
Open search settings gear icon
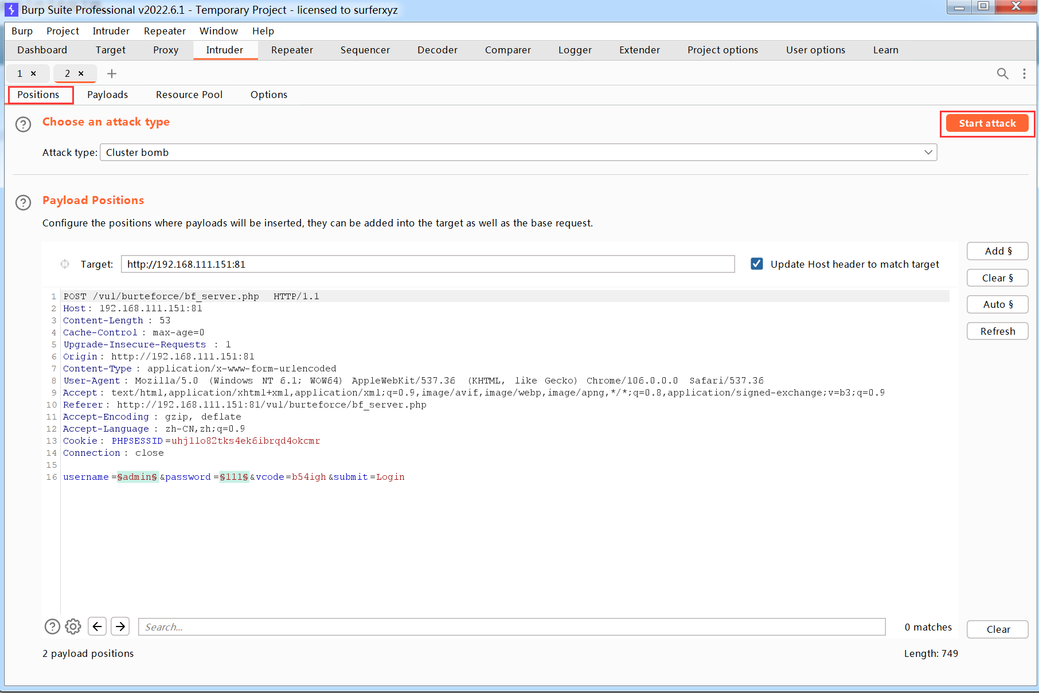(73, 627)
